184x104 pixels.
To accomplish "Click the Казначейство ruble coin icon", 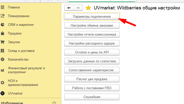I will tap(2, 59).
